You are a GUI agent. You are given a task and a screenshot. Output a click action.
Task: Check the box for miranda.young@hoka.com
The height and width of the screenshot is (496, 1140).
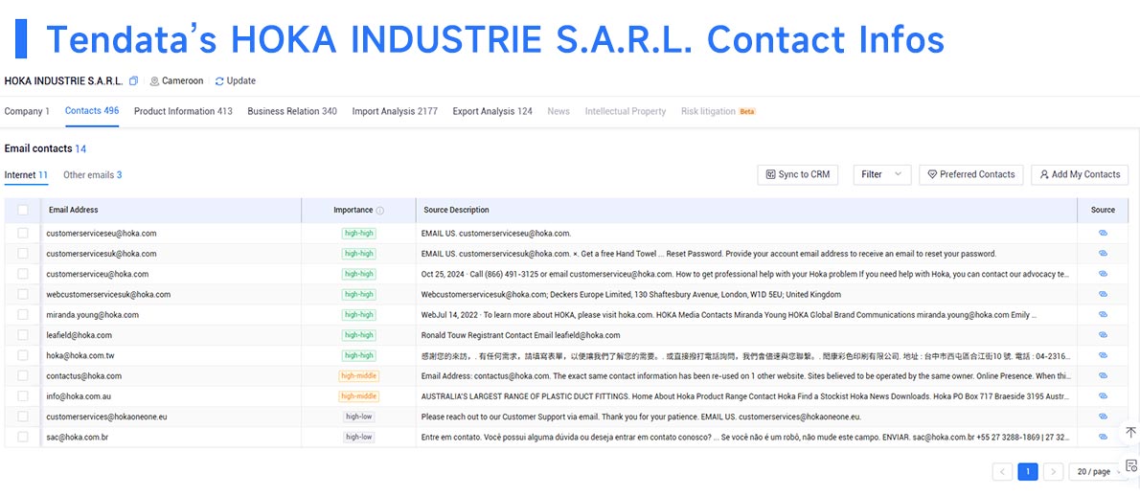coord(23,314)
